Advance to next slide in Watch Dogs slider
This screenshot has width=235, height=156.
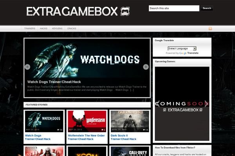[x=146, y=67]
